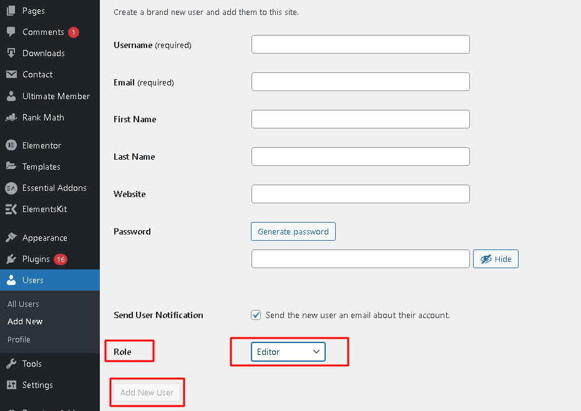
Task: Click into the Username input field
Action: (x=360, y=44)
